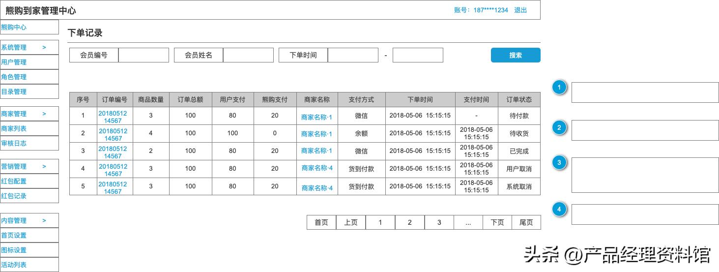Focus the 会员姓名 input field
This screenshot has width=719, height=272.
pos(248,55)
